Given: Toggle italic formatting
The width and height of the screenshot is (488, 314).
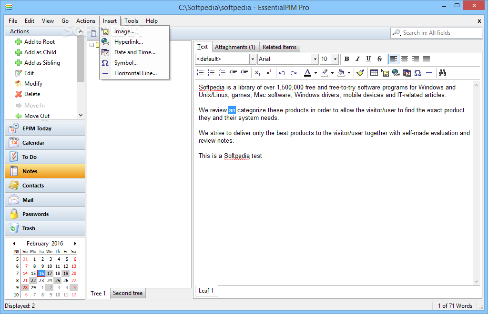Looking at the screenshot, I should point(357,59).
